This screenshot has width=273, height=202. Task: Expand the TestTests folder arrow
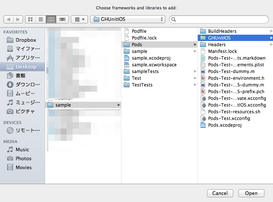click(195, 85)
